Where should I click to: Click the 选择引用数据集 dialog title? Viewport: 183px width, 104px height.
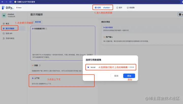pos(93,60)
